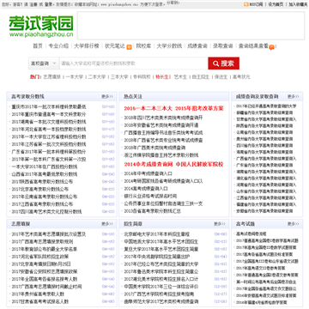Open 海南省内各大学高考录取结果查询
Screen dimensions: 309x309
(264, 152)
